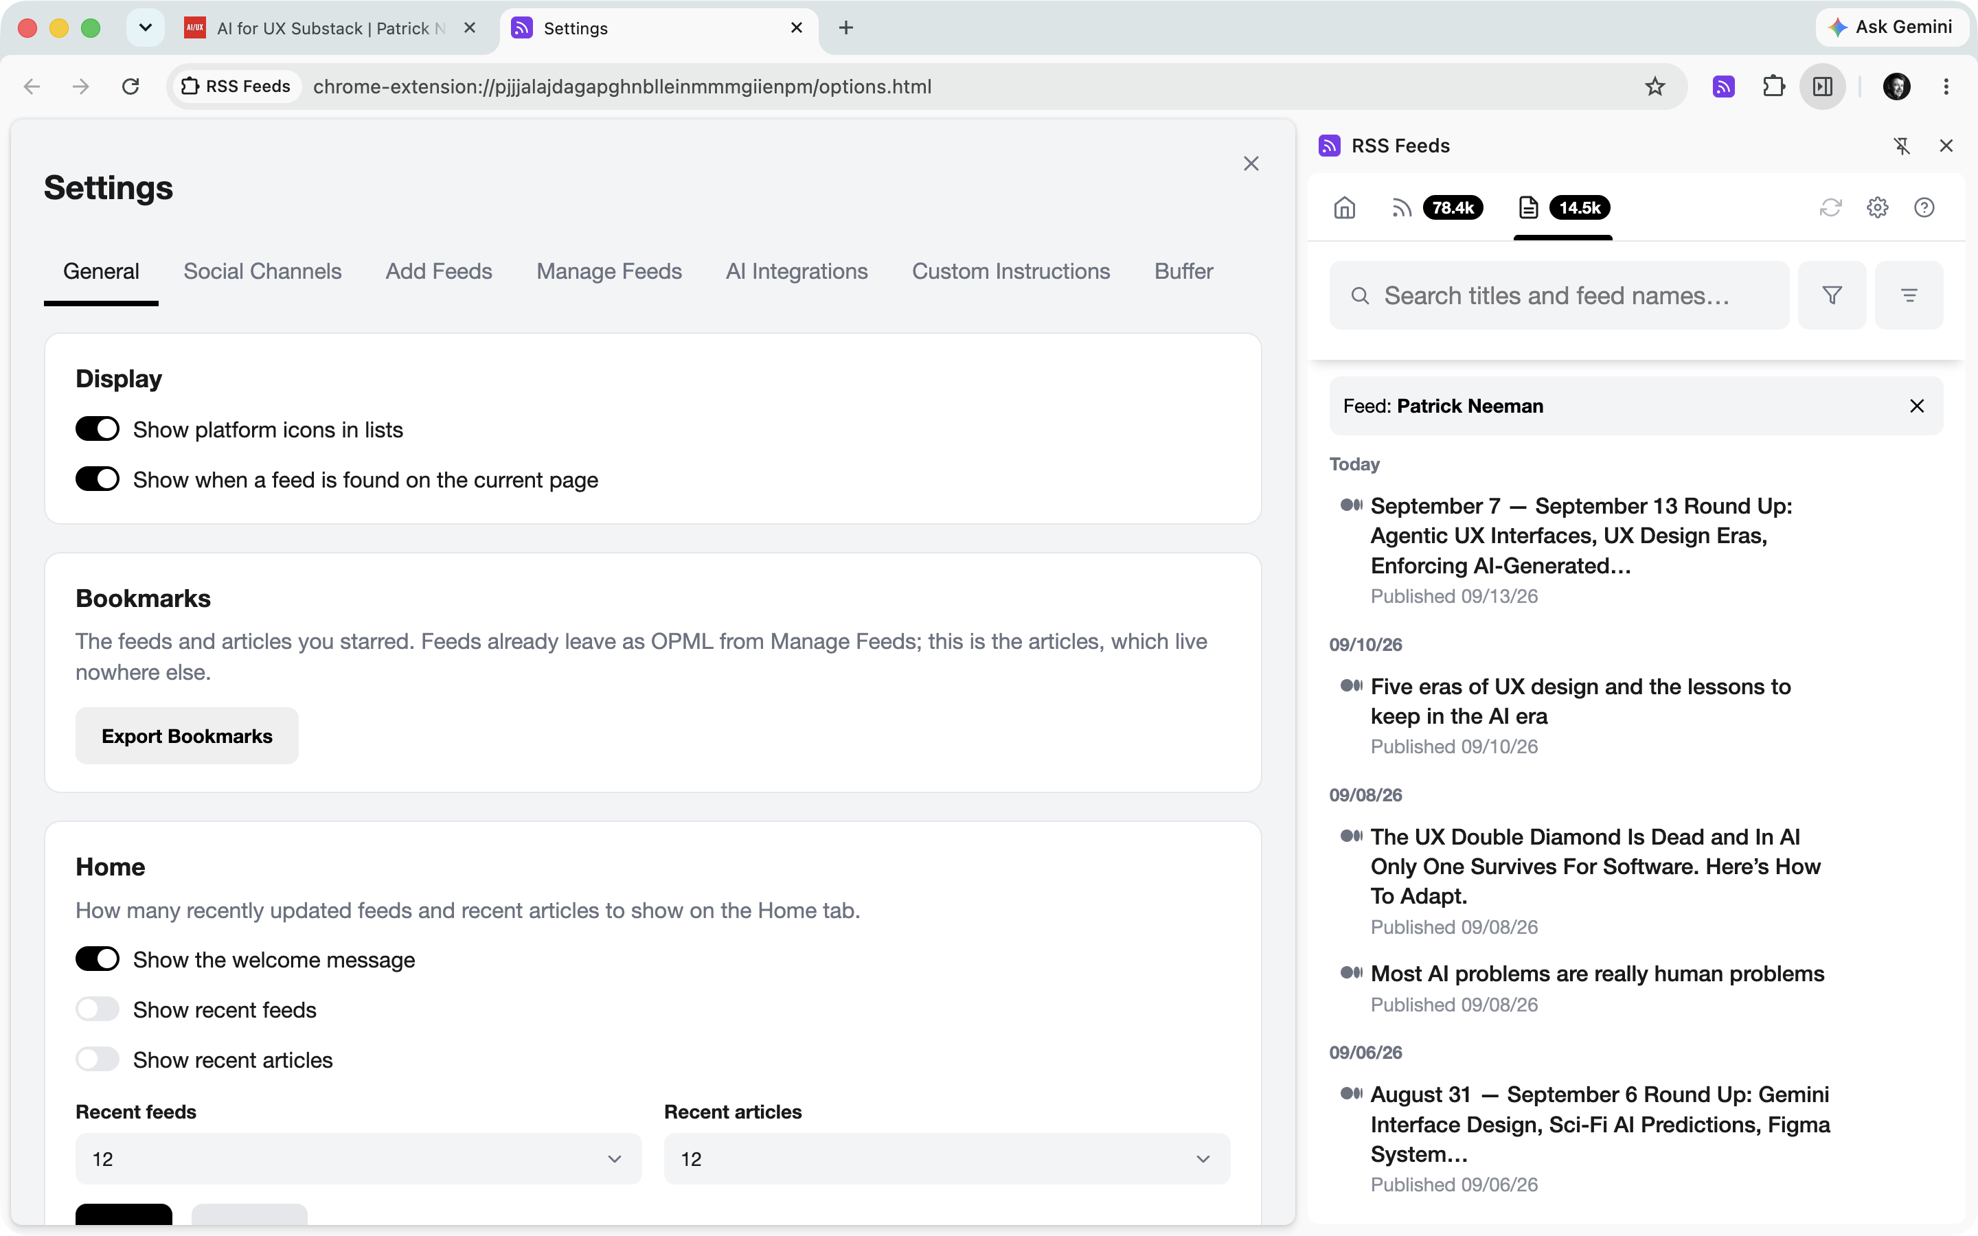1978x1236 pixels.
Task: Open settings gear in RSS Feeds panel
Action: click(1878, 207)
